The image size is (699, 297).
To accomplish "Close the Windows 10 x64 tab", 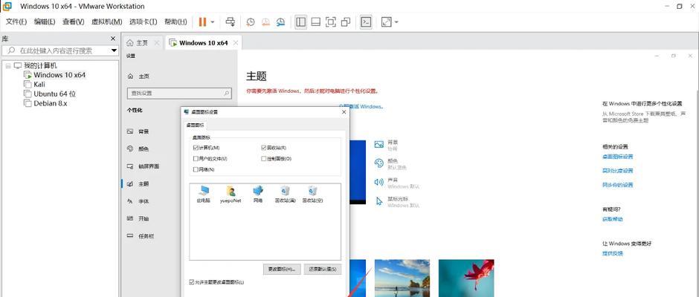I will point(236,43).
